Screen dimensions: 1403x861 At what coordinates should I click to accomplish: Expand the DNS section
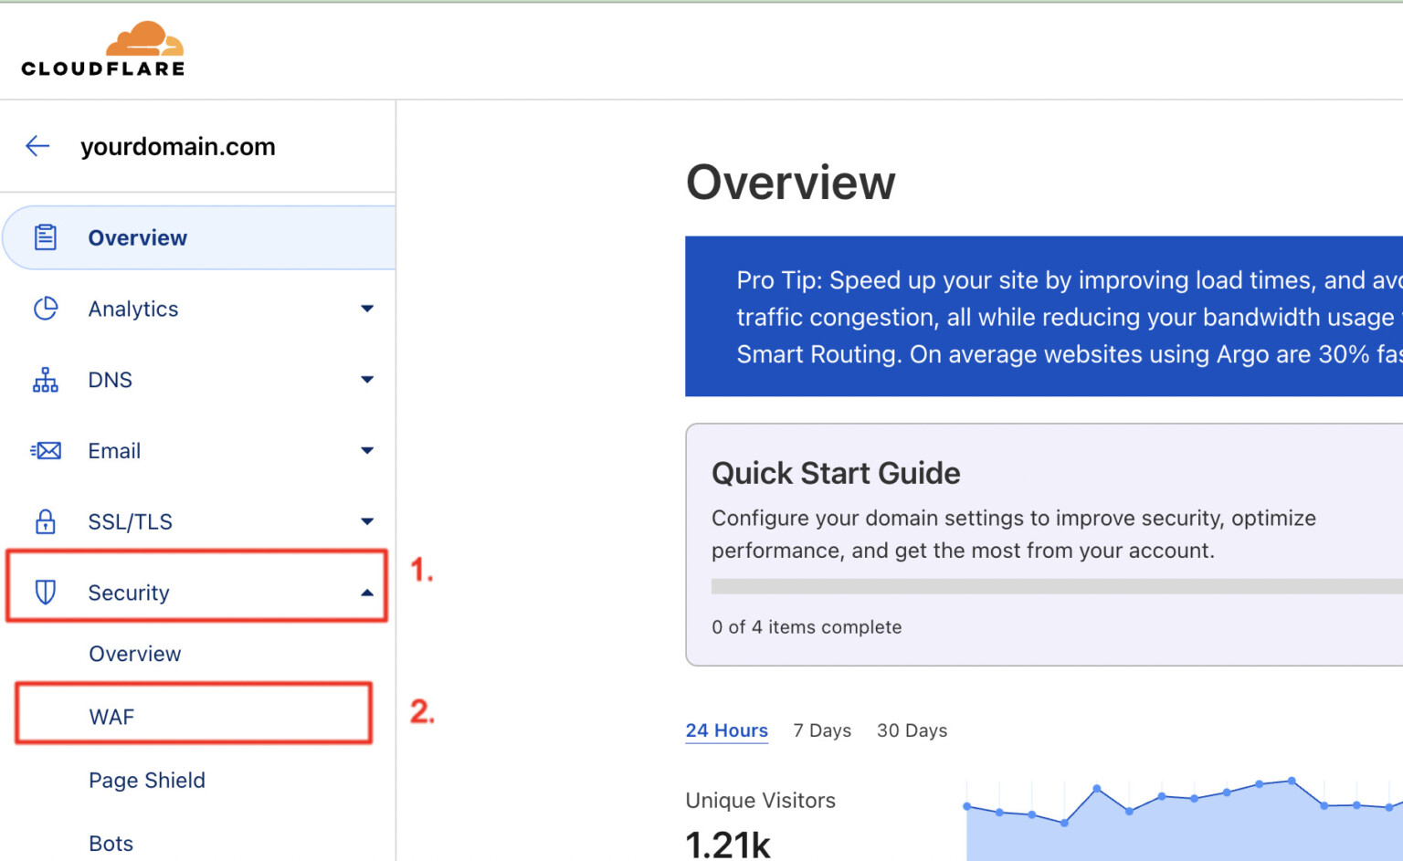pyautogui.click(x=367, y=379)
